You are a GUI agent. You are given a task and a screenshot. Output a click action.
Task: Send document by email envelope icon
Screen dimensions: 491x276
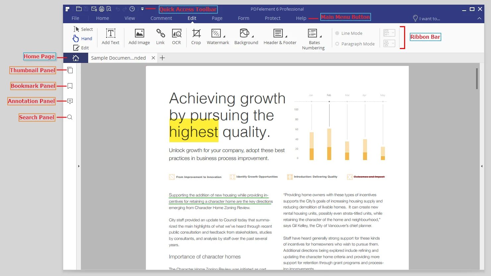pyautogui.click(x=94, y=9)
